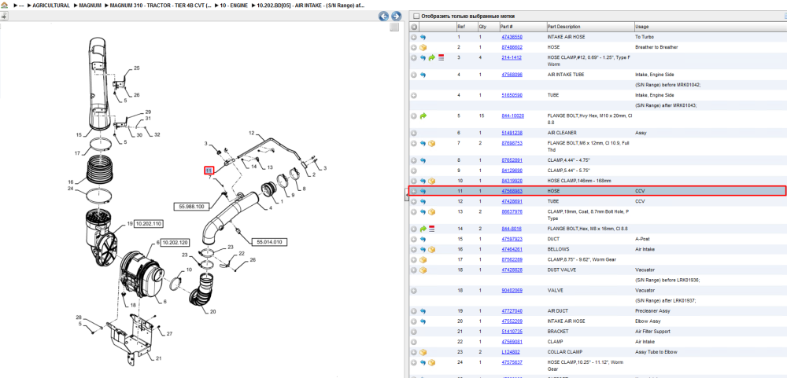Toggle selection circle for TUBE 51650590 row
787x378 pixels.
[x=414, y=95]
